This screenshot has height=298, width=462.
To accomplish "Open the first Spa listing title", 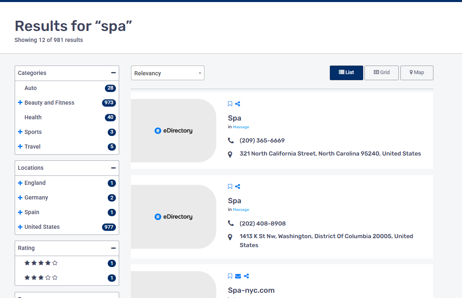I will point(235,118).
